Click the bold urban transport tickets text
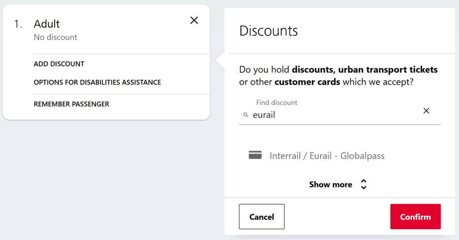The height and width of the screenshot is (240, 459). (388, 69)
